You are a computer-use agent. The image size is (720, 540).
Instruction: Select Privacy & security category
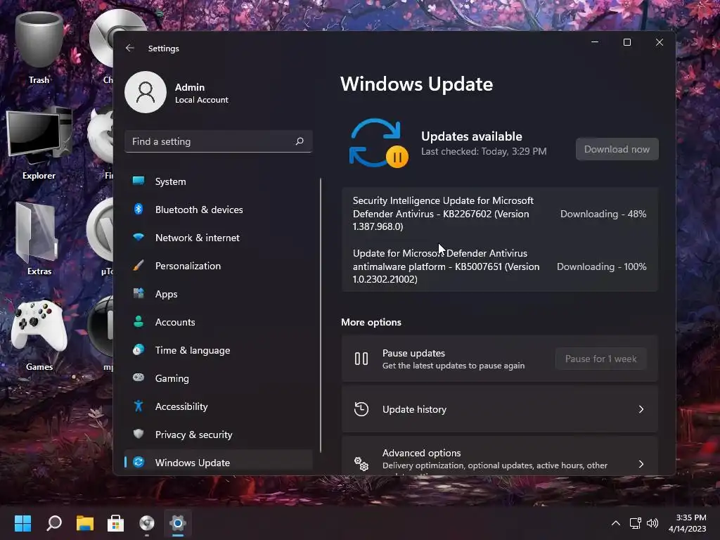[x=219, y=435]
